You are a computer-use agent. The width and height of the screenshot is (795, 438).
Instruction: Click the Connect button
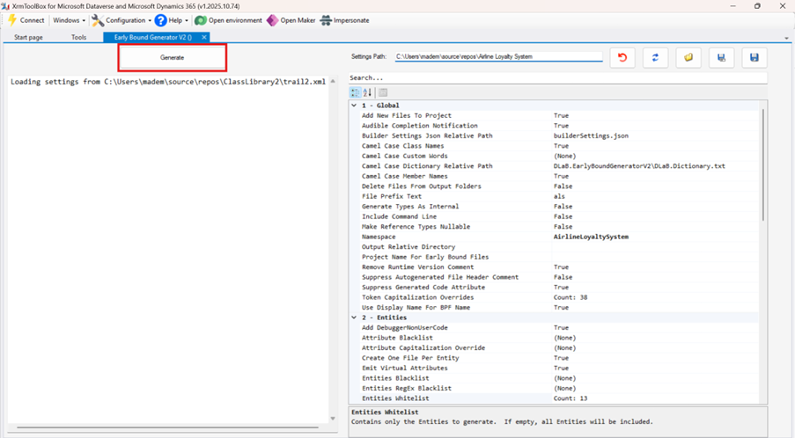(x=26, y=20)
